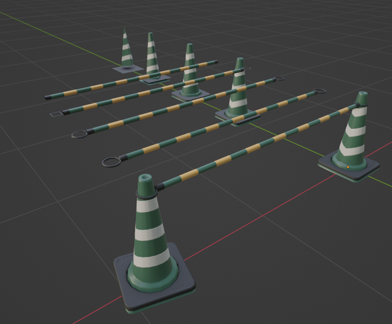Click the orange origin dot on right cone

(348, 166)
